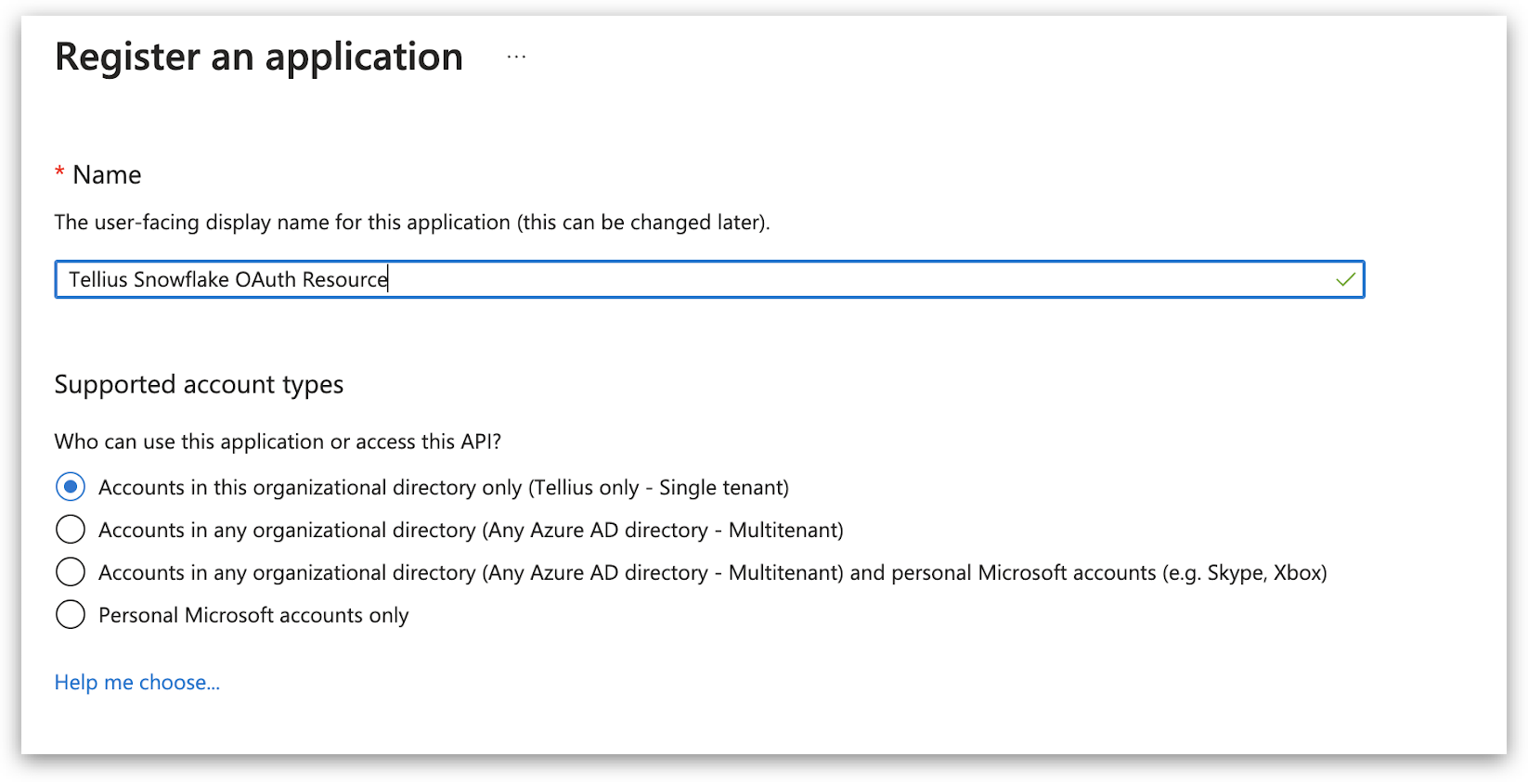Click the green validation checkmark in Name field

(1345, 279)
